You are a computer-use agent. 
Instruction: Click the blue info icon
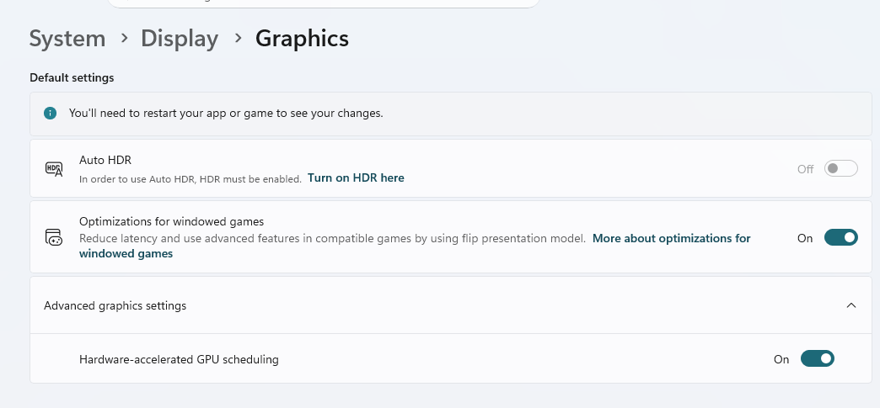pos(50,114)
